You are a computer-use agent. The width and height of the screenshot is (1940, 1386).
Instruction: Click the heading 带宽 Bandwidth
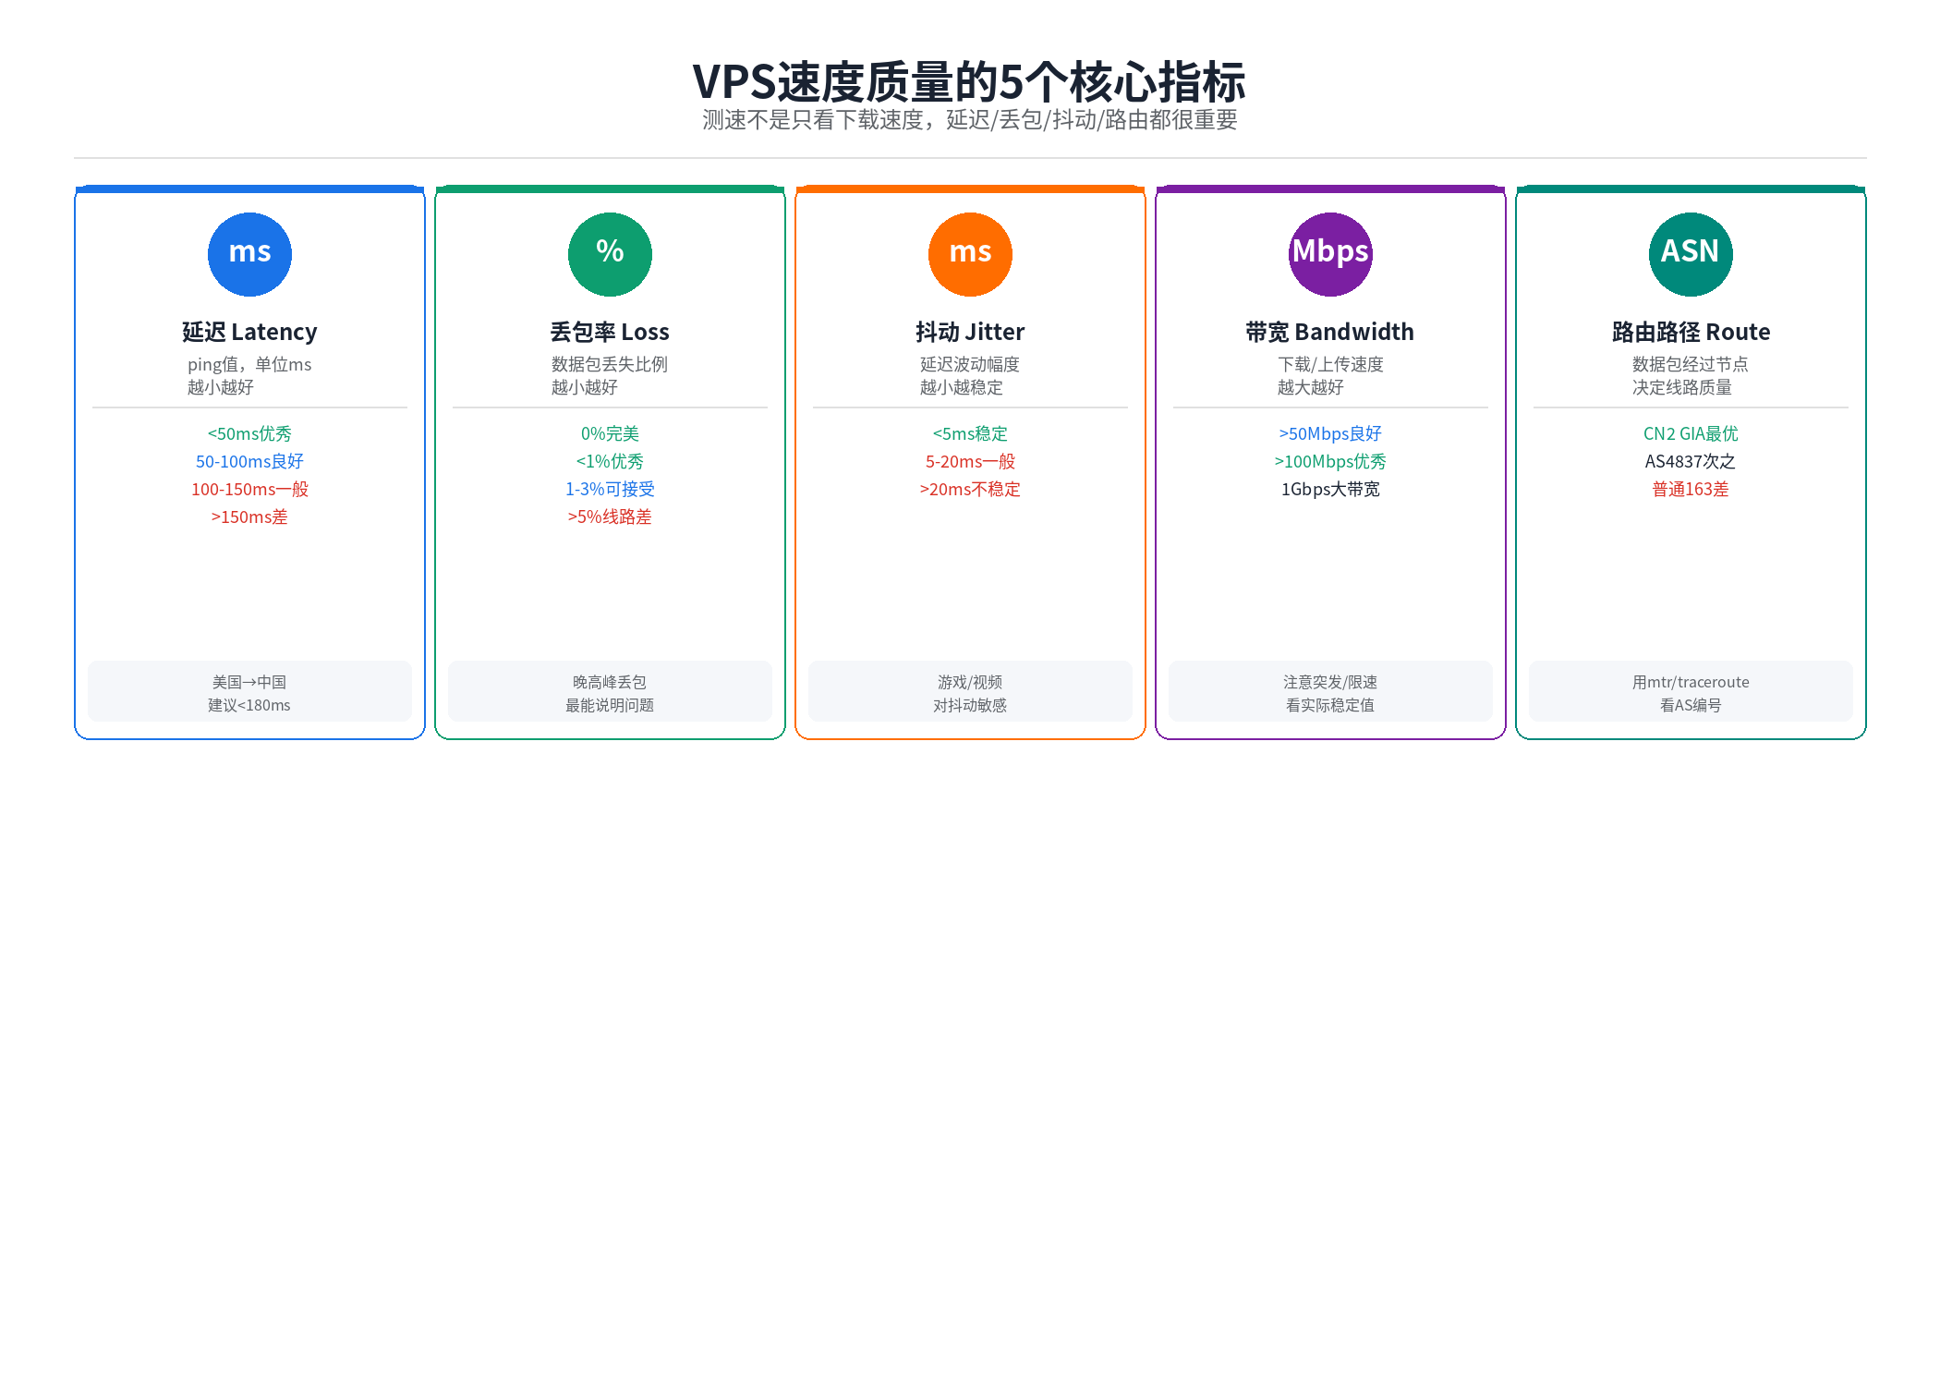pyautogui.click(x=1330, y=332)
